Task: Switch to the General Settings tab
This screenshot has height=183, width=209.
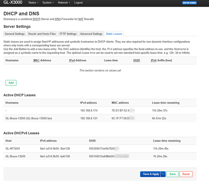Action: click(x=15, y=34)
